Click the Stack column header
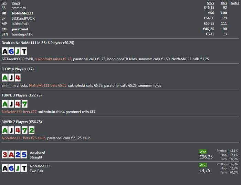 click(210, 3)
